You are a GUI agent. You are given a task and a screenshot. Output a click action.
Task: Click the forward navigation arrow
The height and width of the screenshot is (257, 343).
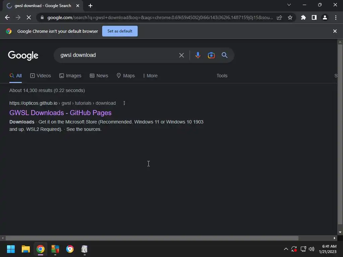[x=18, y=17]
